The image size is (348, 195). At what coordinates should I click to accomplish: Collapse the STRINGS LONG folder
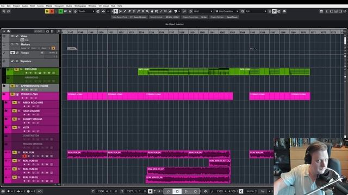pyautogui.click(x=4, y=94)
